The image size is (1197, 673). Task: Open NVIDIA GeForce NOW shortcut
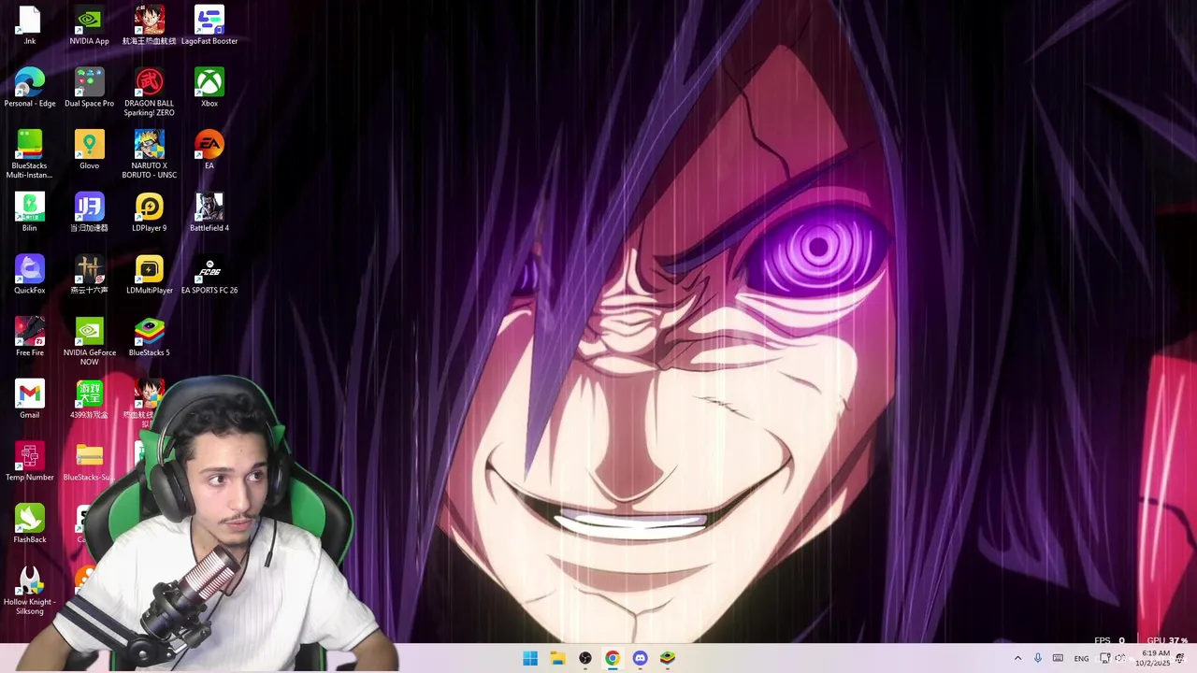(89, 342)
